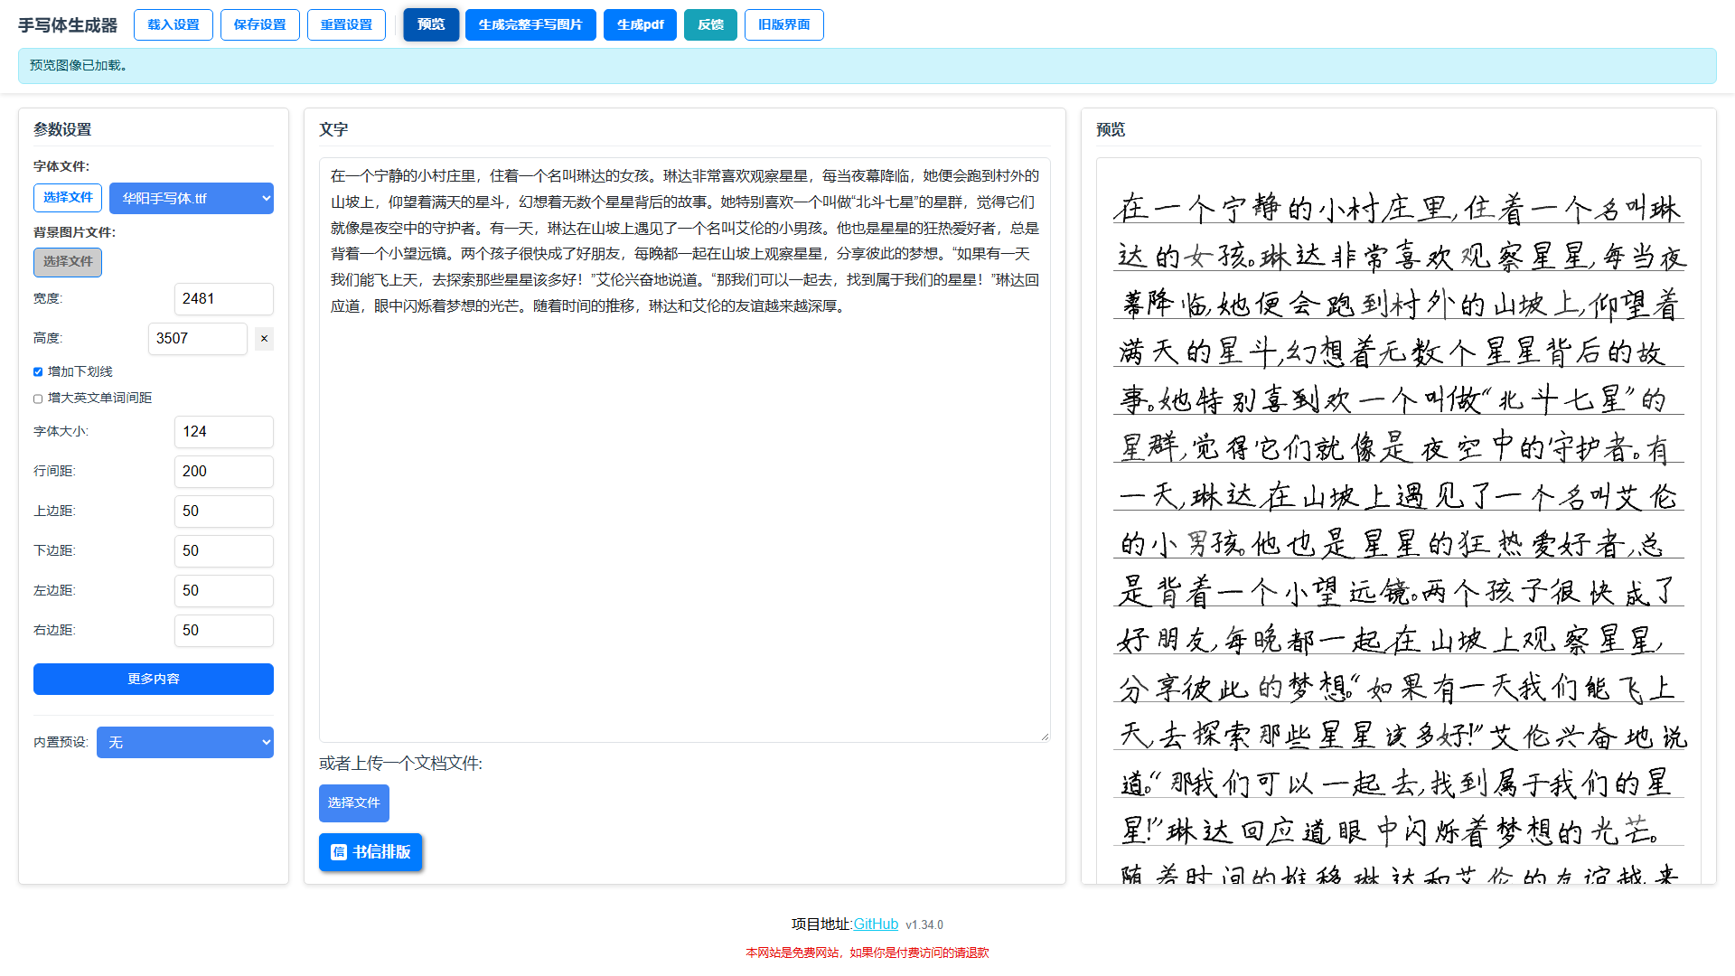This screenshot has height=976, width=1735.
Task: Click the 生成pdf button
Action: pos(640,25)
